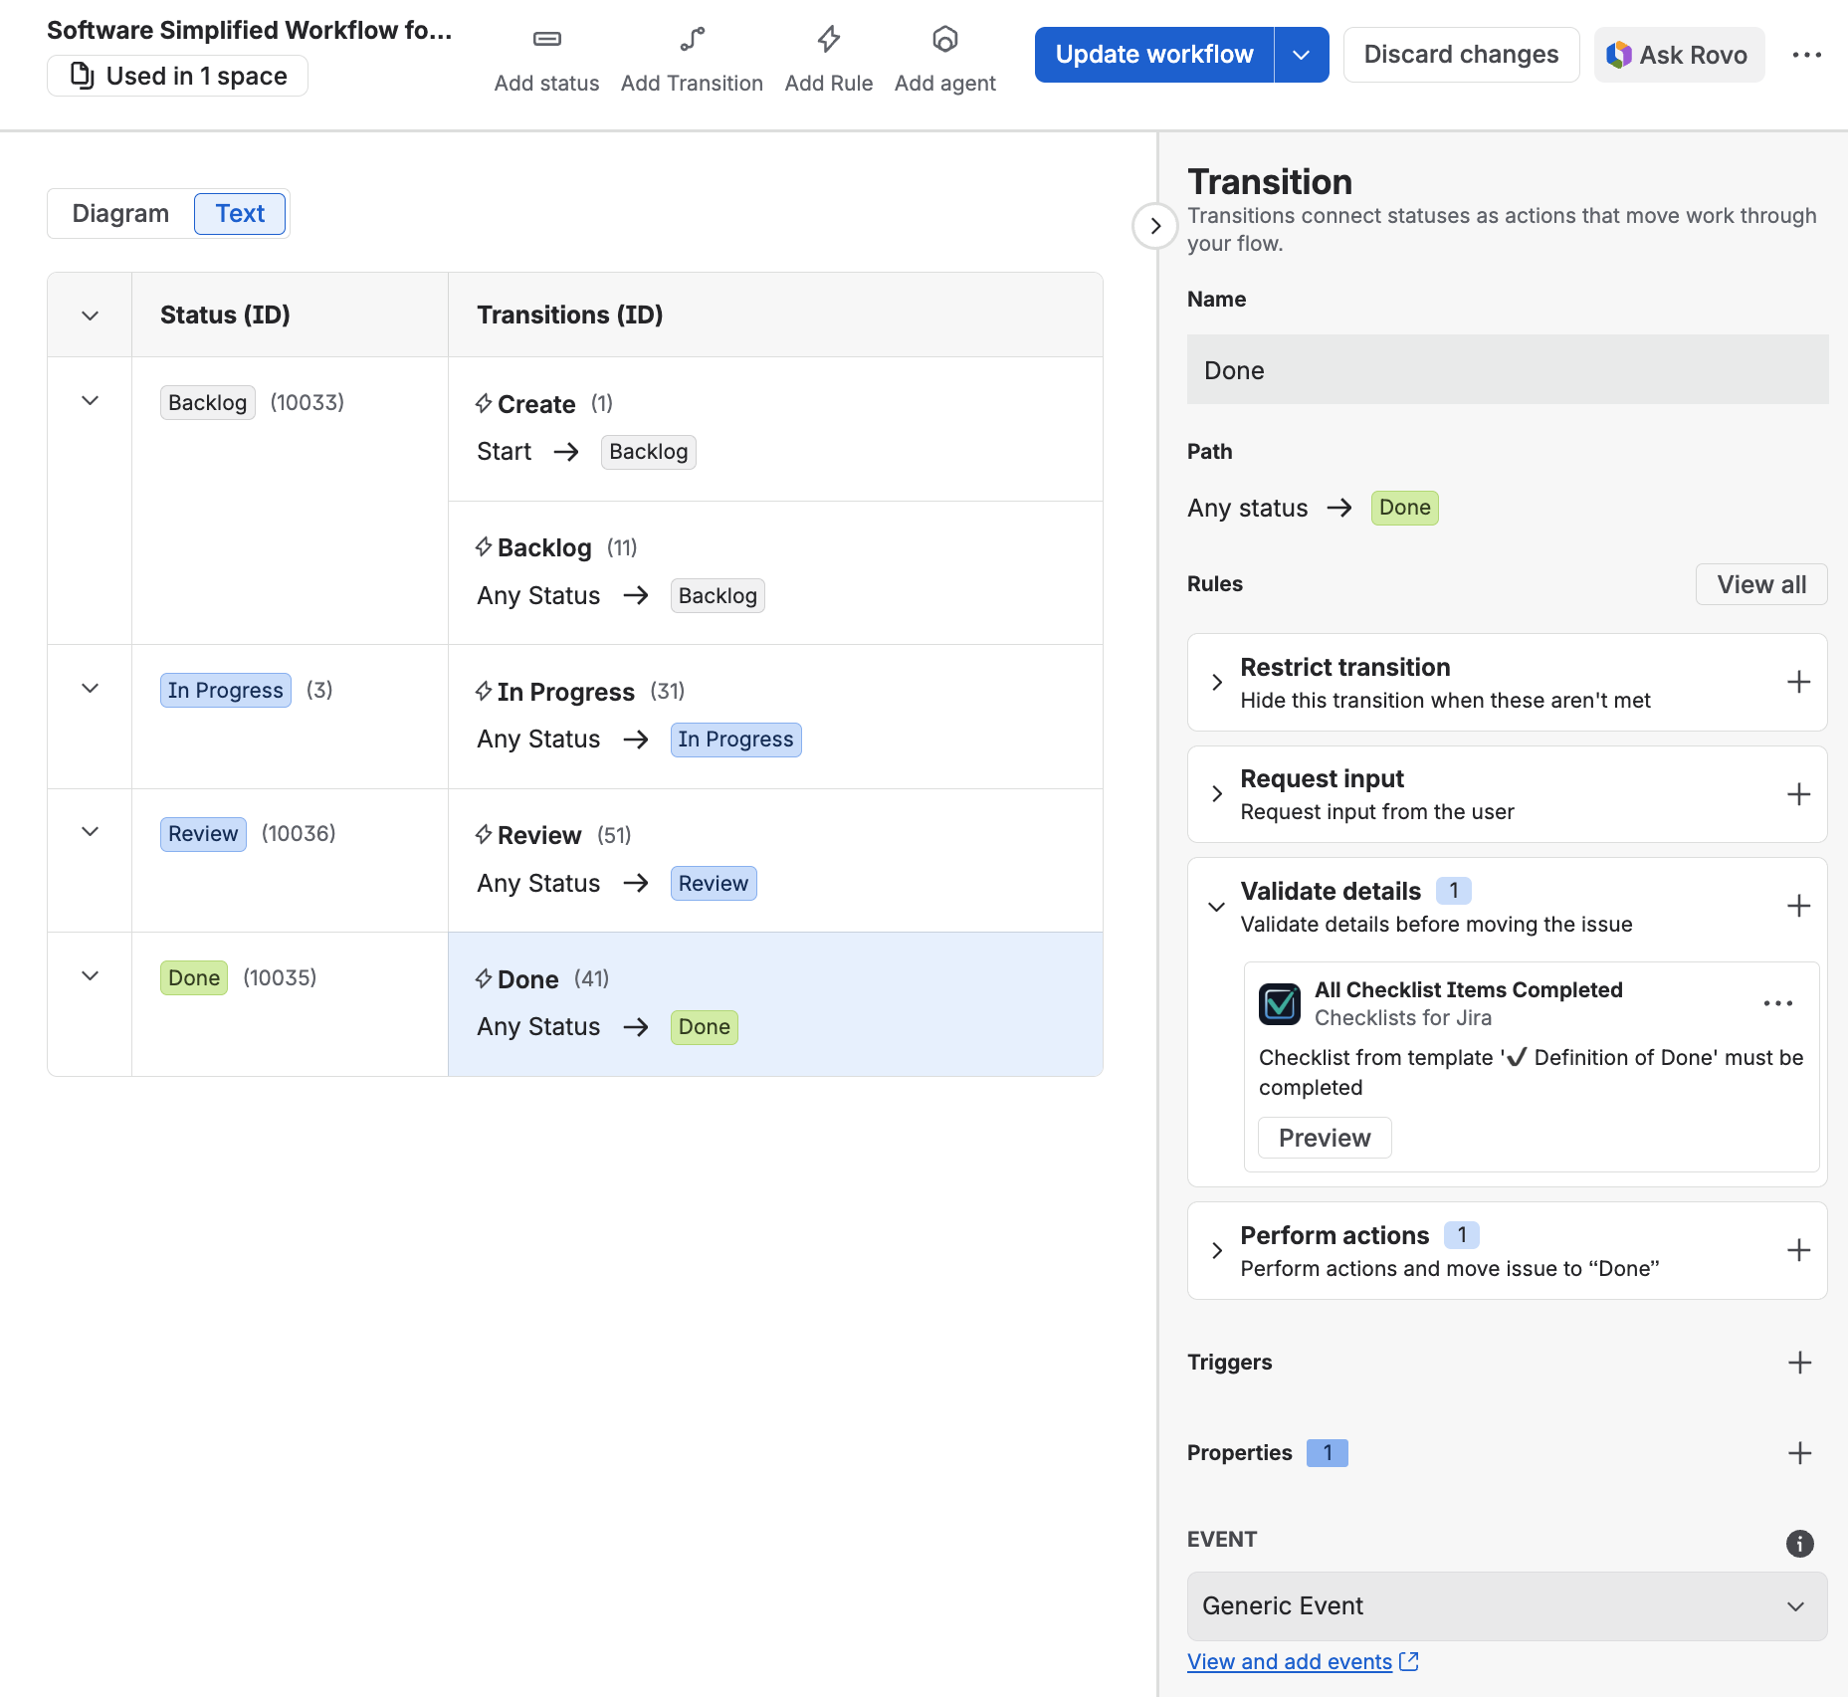Click the Add status icon
Image resolution: width=1848 pixels, height=1697 pixels.
546,40
